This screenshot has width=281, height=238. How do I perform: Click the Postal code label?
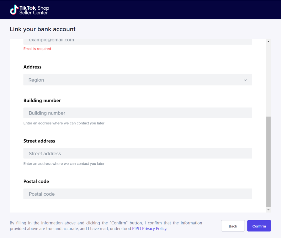[36, 182]
